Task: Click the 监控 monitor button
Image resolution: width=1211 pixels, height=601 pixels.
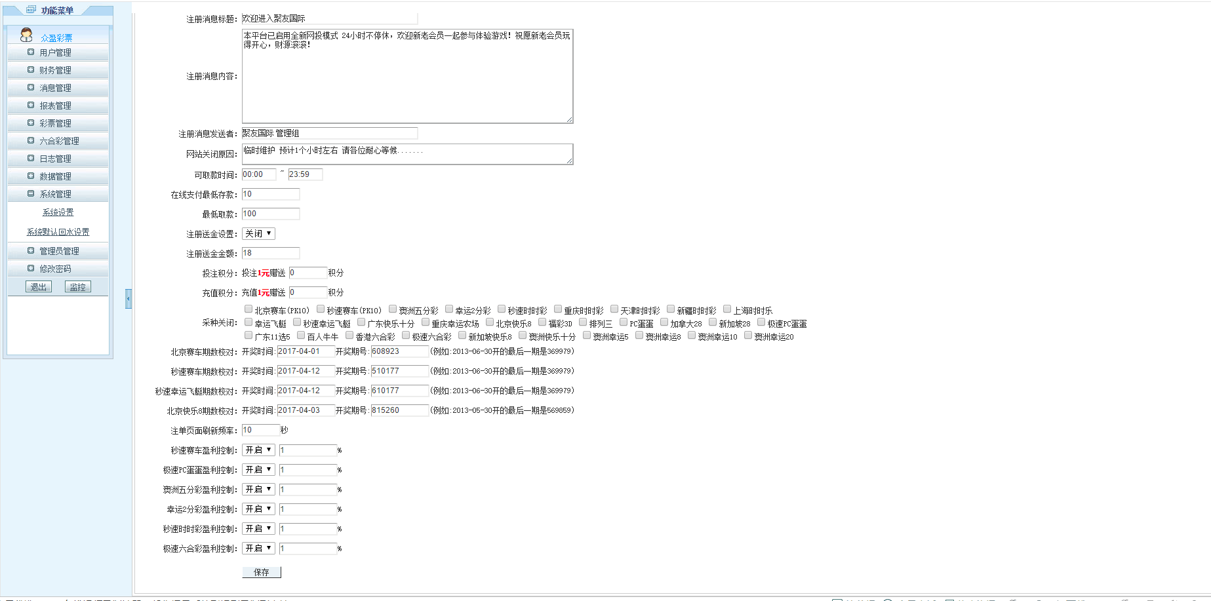Action: click(78, 286)
